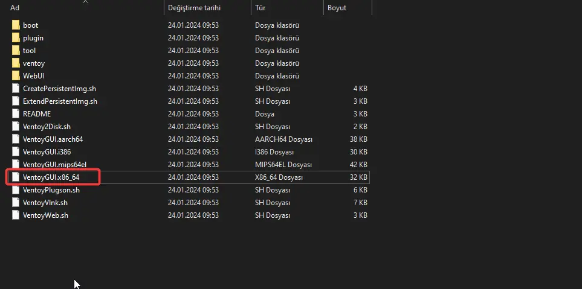Click the WebUI folder icon

[16, 76]
